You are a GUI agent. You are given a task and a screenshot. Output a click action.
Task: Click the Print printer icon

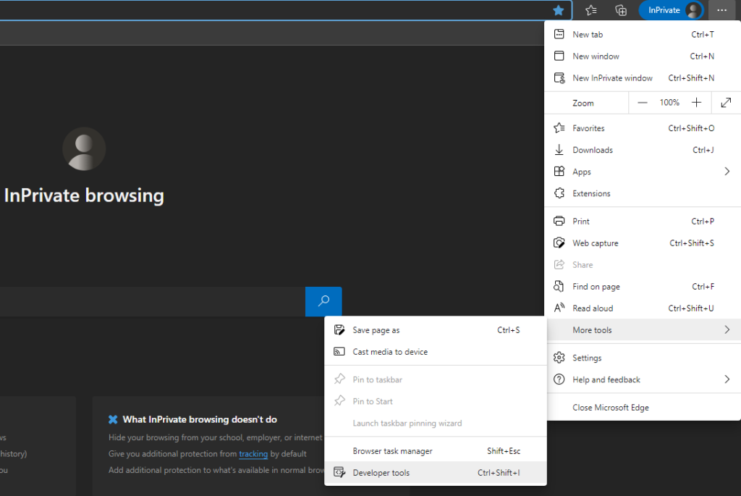click(559, 221)
